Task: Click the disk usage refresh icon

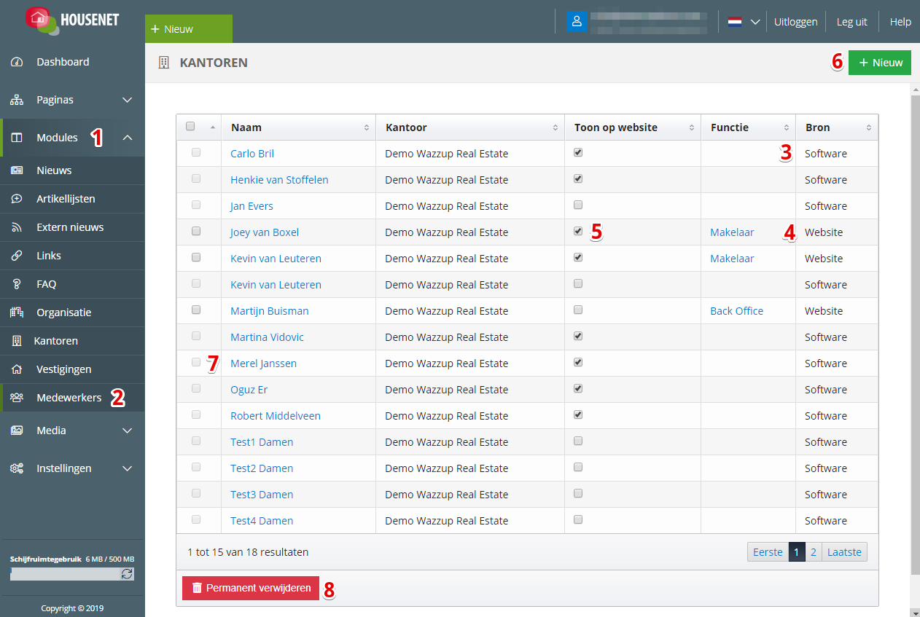Action: click(127, 574)
